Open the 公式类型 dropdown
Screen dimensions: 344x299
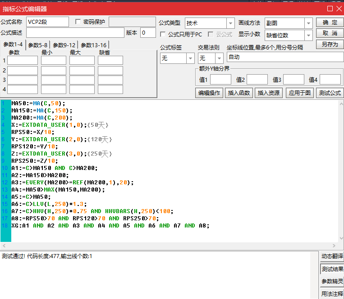pos(230,23)
